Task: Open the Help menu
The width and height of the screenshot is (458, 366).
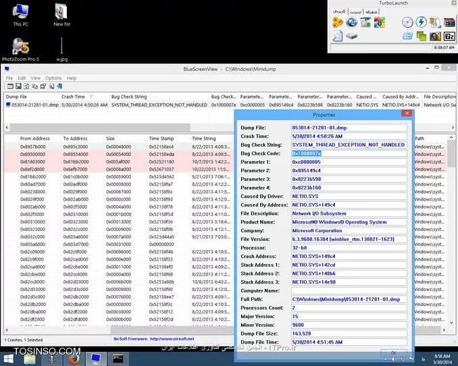Action: tap(72, 78)
